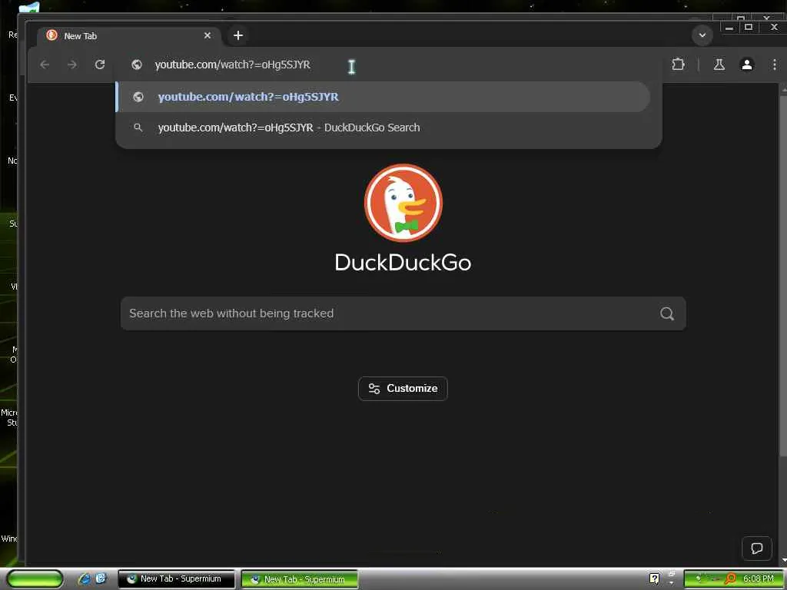This screenshot has width=787, height=590.
Task: Open the Customize button
Action: (403, 388)
